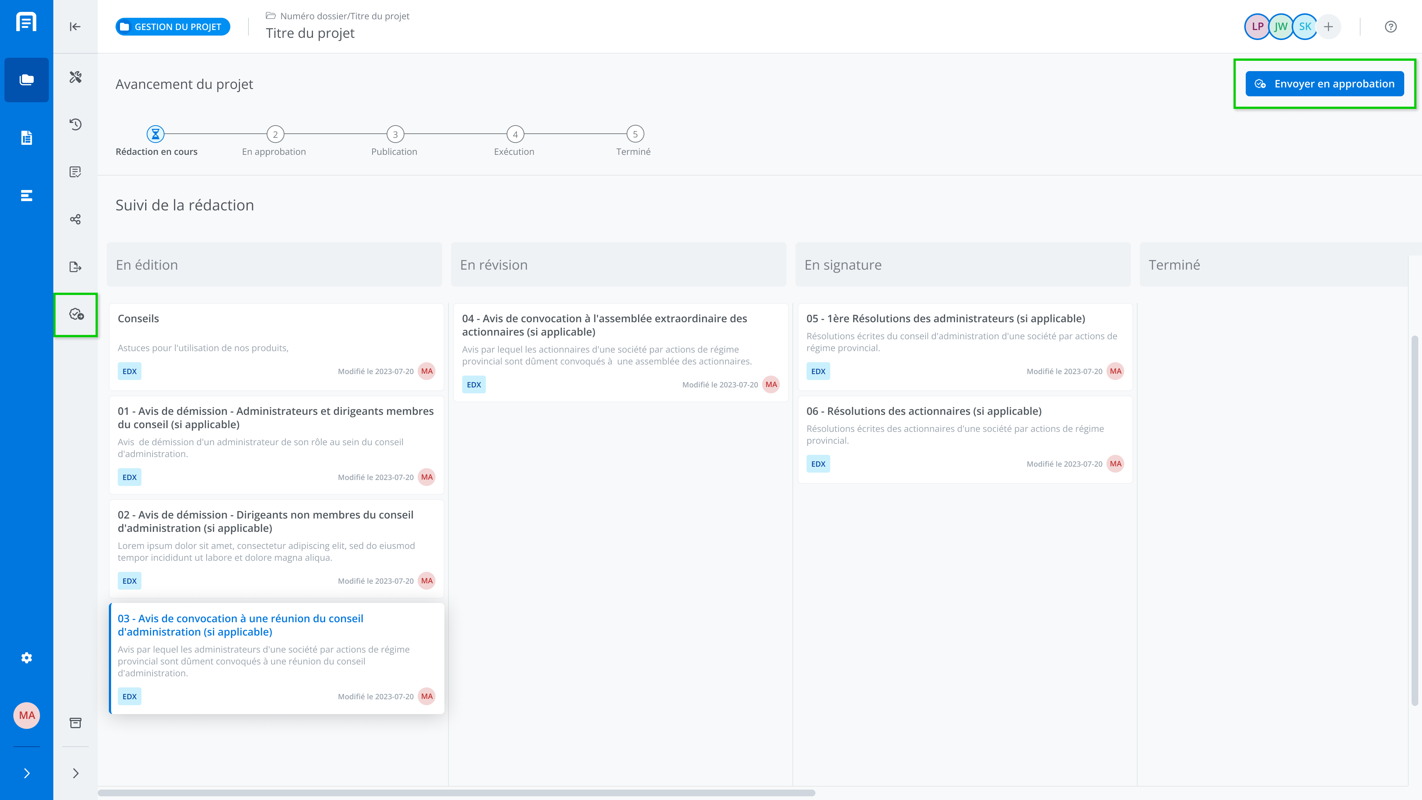1422x800 pixels.
Task: Collapse the secondary sidebar panel arrow
Action: pyautogui.click(x=75, y=27)
